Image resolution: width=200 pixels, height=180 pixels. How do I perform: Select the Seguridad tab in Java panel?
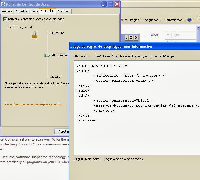[47, 11]
